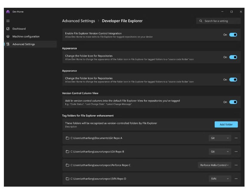Screen dimensions: 249x192
Task: Click path ending in repos\Git Repo B
Action: click(x=97, y=151)
